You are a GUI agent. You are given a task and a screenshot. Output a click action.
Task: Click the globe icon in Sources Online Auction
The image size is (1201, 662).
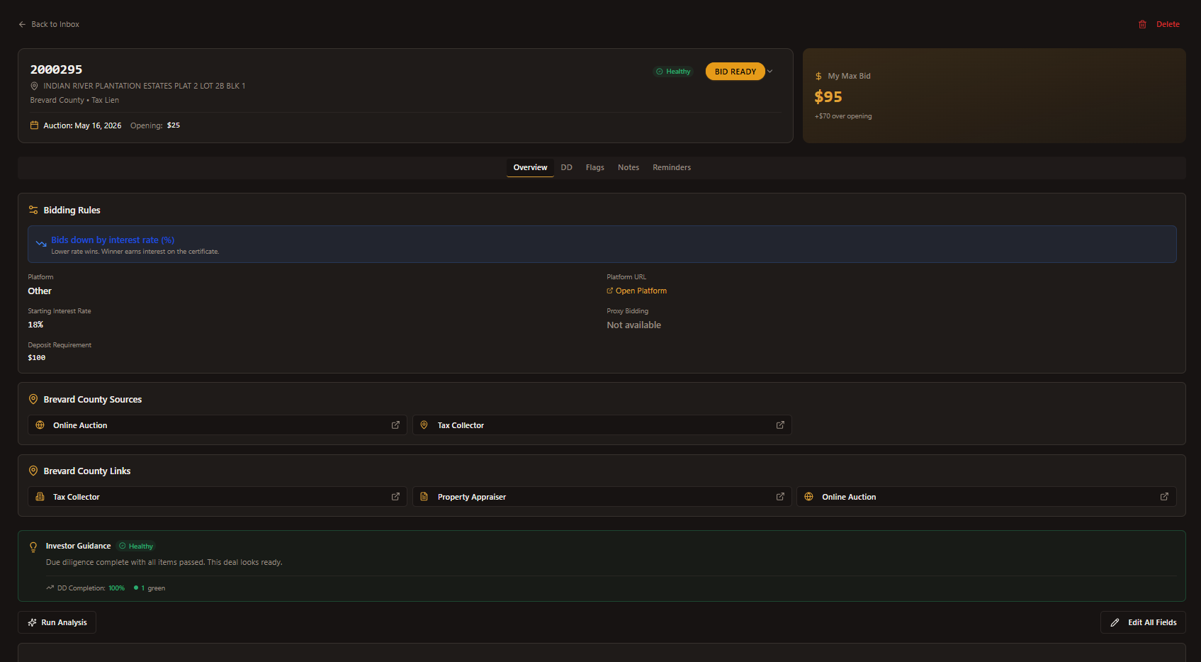coord(40,425)
